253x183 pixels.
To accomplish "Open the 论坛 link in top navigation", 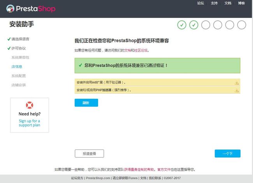I will [200, 3].
